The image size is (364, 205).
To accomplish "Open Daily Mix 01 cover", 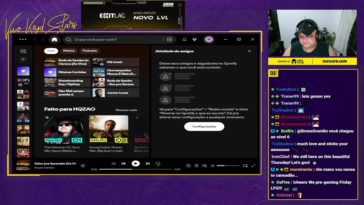I will click(64, 129).
